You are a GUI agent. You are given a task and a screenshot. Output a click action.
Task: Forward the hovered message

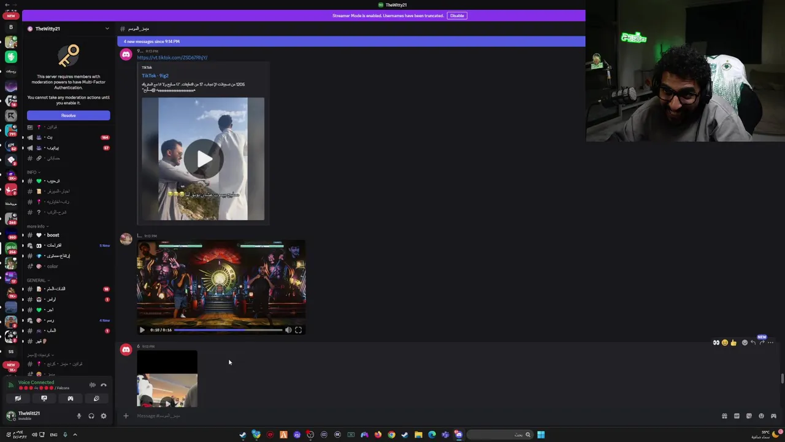[x=762, y=343]
